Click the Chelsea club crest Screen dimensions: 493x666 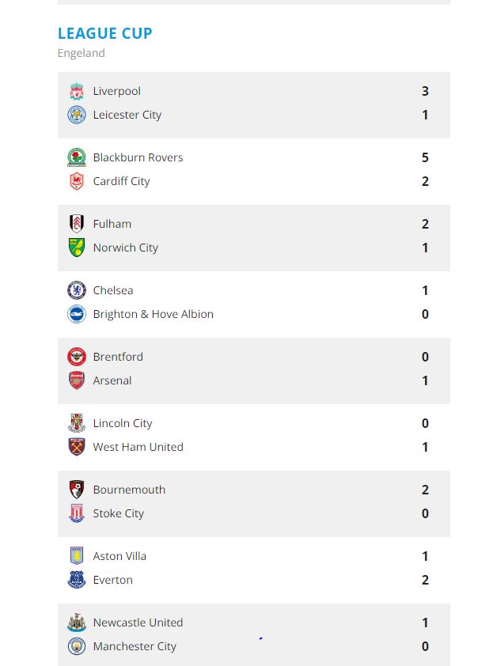click(x=76, y=290)
